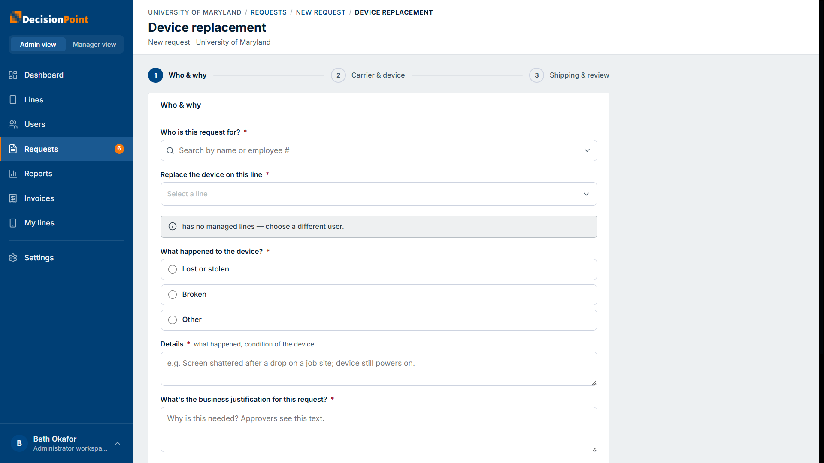Viewport: 824px width, 463px height.
Task: Expand the user search dropdown chevron
Action: click(587, 150)
